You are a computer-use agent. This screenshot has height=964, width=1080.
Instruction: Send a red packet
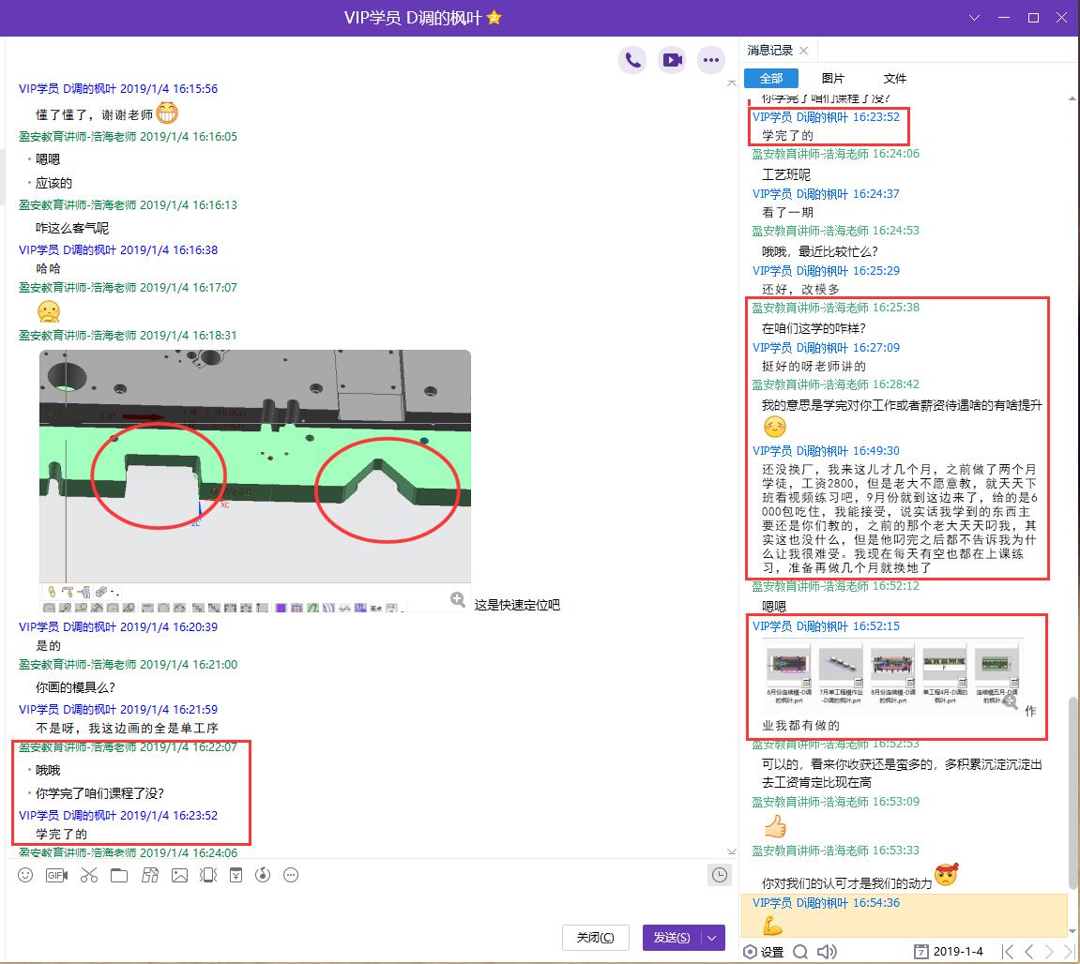tap(236, 875)
